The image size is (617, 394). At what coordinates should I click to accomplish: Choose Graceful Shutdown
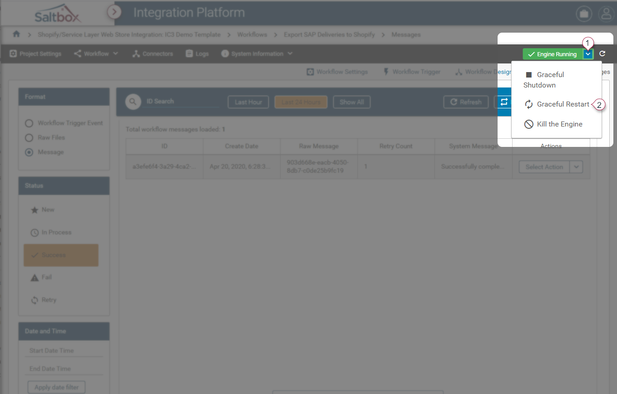point(556,80)
